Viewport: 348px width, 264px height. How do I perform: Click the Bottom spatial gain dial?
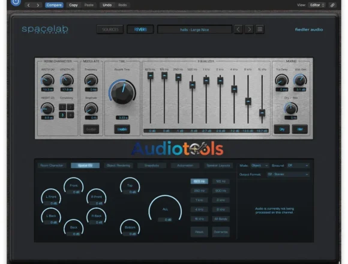[130, 228]
